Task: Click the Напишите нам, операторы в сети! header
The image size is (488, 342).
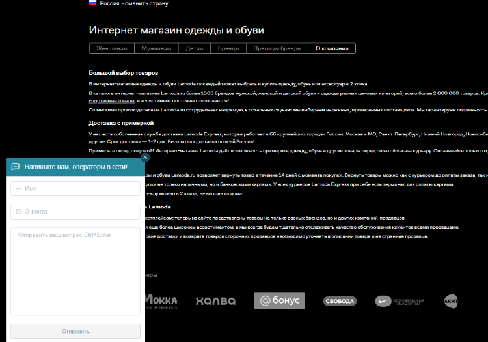Action: pyautogui.click(x=76, y=167)
